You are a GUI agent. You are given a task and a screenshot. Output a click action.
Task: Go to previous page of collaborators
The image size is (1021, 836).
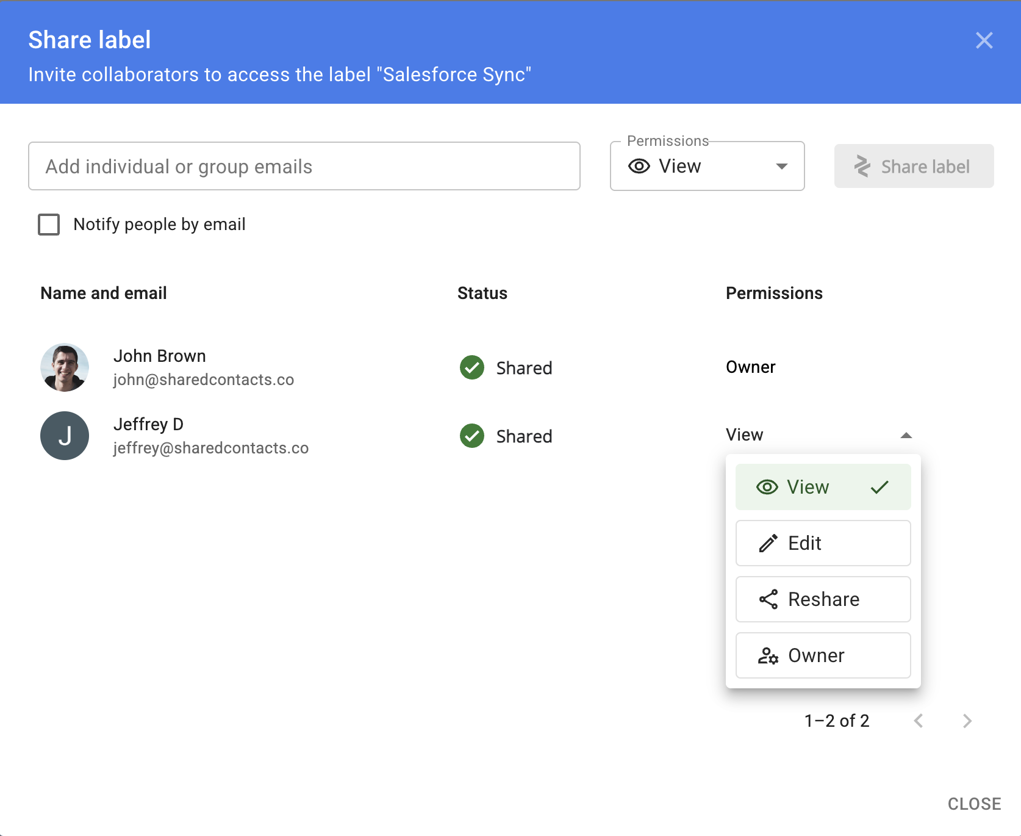point(919,721)
